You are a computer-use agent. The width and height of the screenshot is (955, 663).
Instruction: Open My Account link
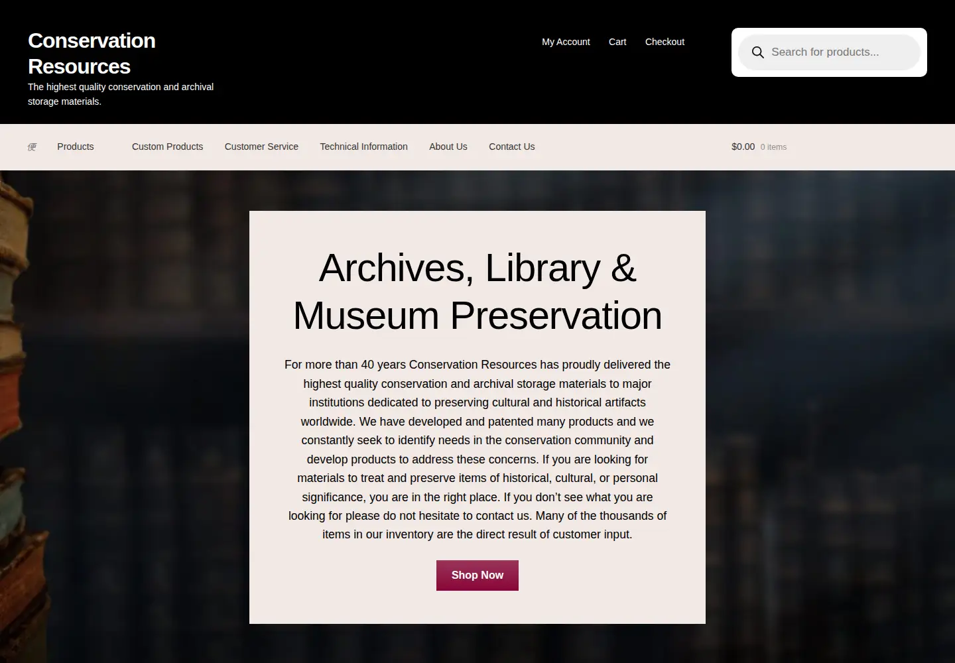coord(566,42)
